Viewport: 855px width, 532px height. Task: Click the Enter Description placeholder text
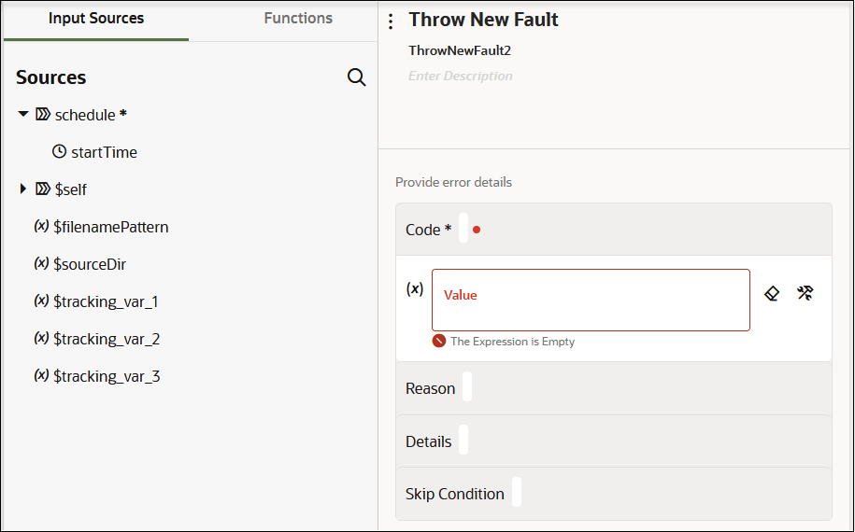pos(461,77)
